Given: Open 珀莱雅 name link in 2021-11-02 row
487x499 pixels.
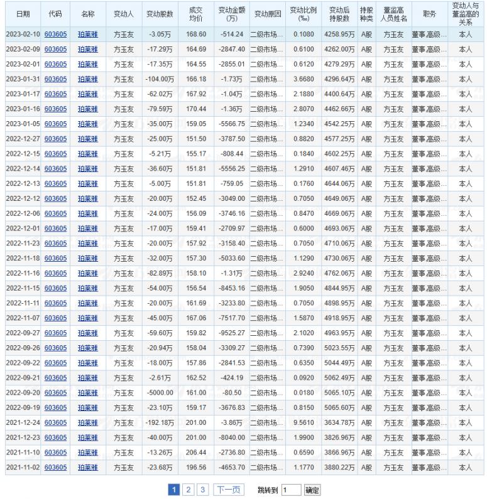Looking at the screenshot, I should tap(88, 467).
